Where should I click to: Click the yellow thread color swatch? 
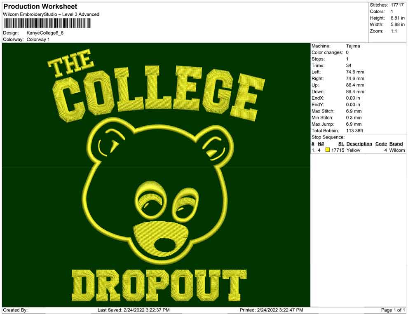(x=328, y=150)
